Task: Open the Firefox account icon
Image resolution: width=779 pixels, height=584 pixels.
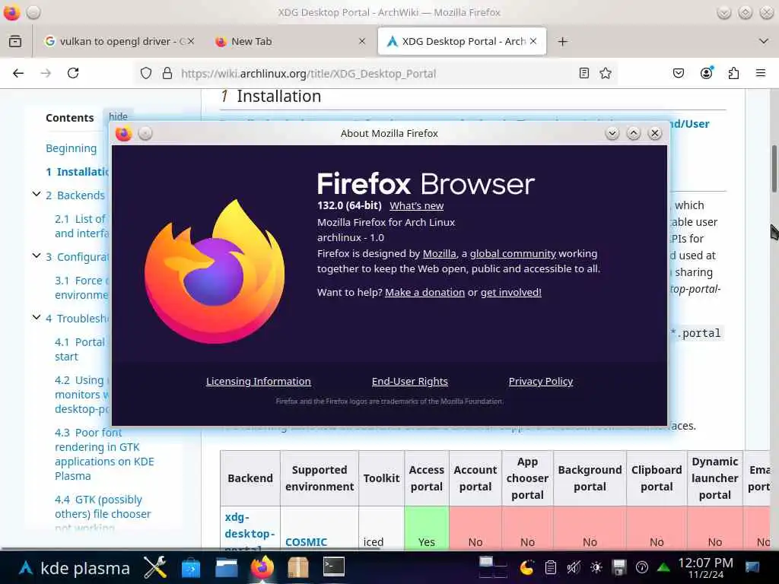Action: click(706, 73)
